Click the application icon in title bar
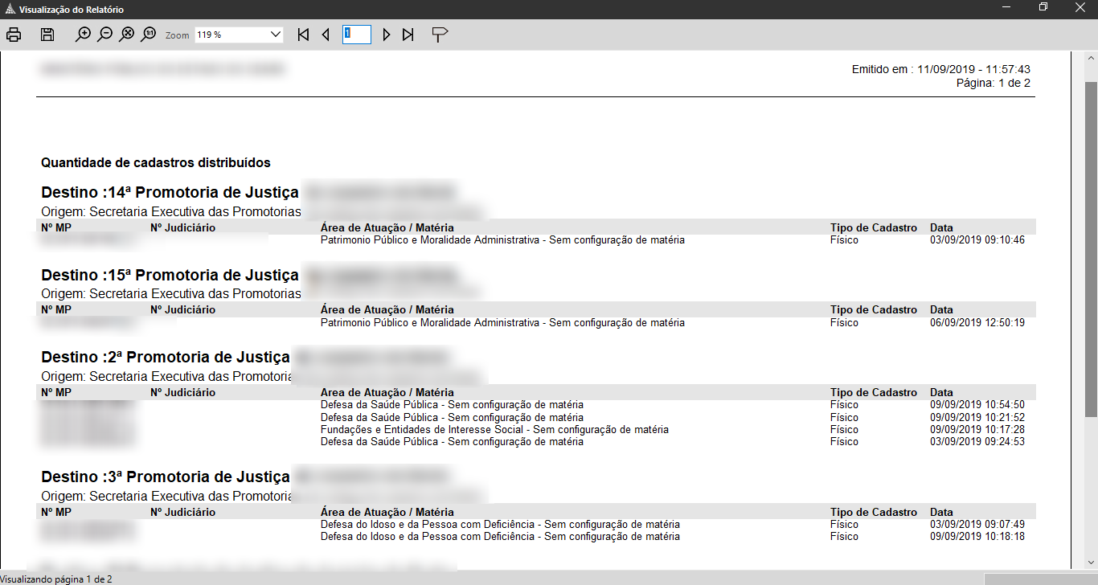Screen dimensions: 1098x585 pos(10,9)
